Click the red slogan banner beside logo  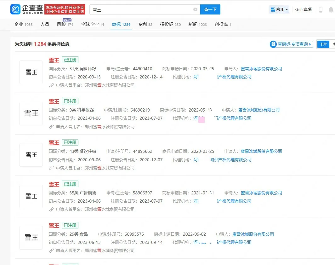(65, 9)
